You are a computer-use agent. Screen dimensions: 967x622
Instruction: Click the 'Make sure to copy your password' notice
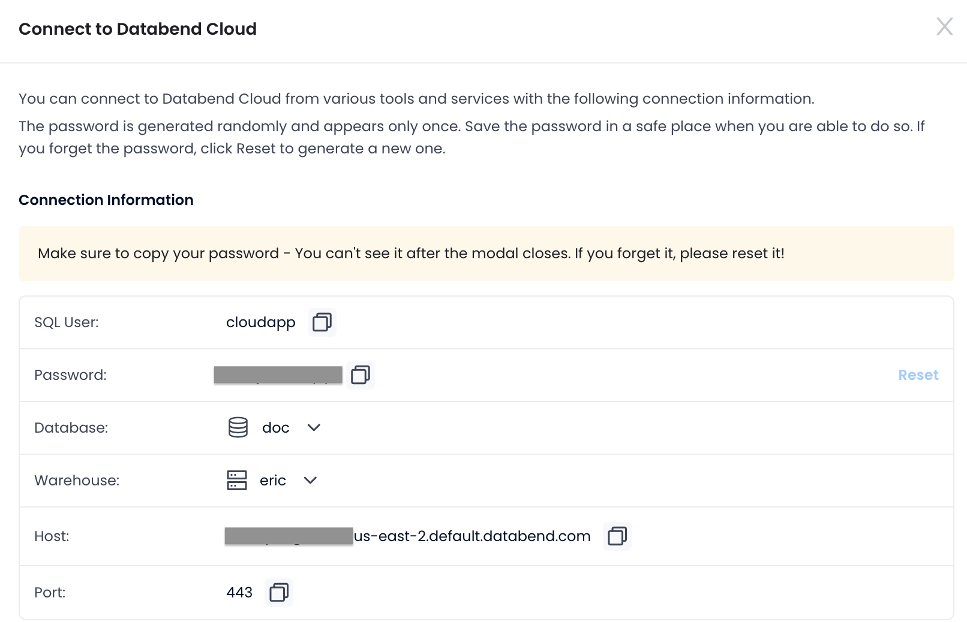point(486,253)
